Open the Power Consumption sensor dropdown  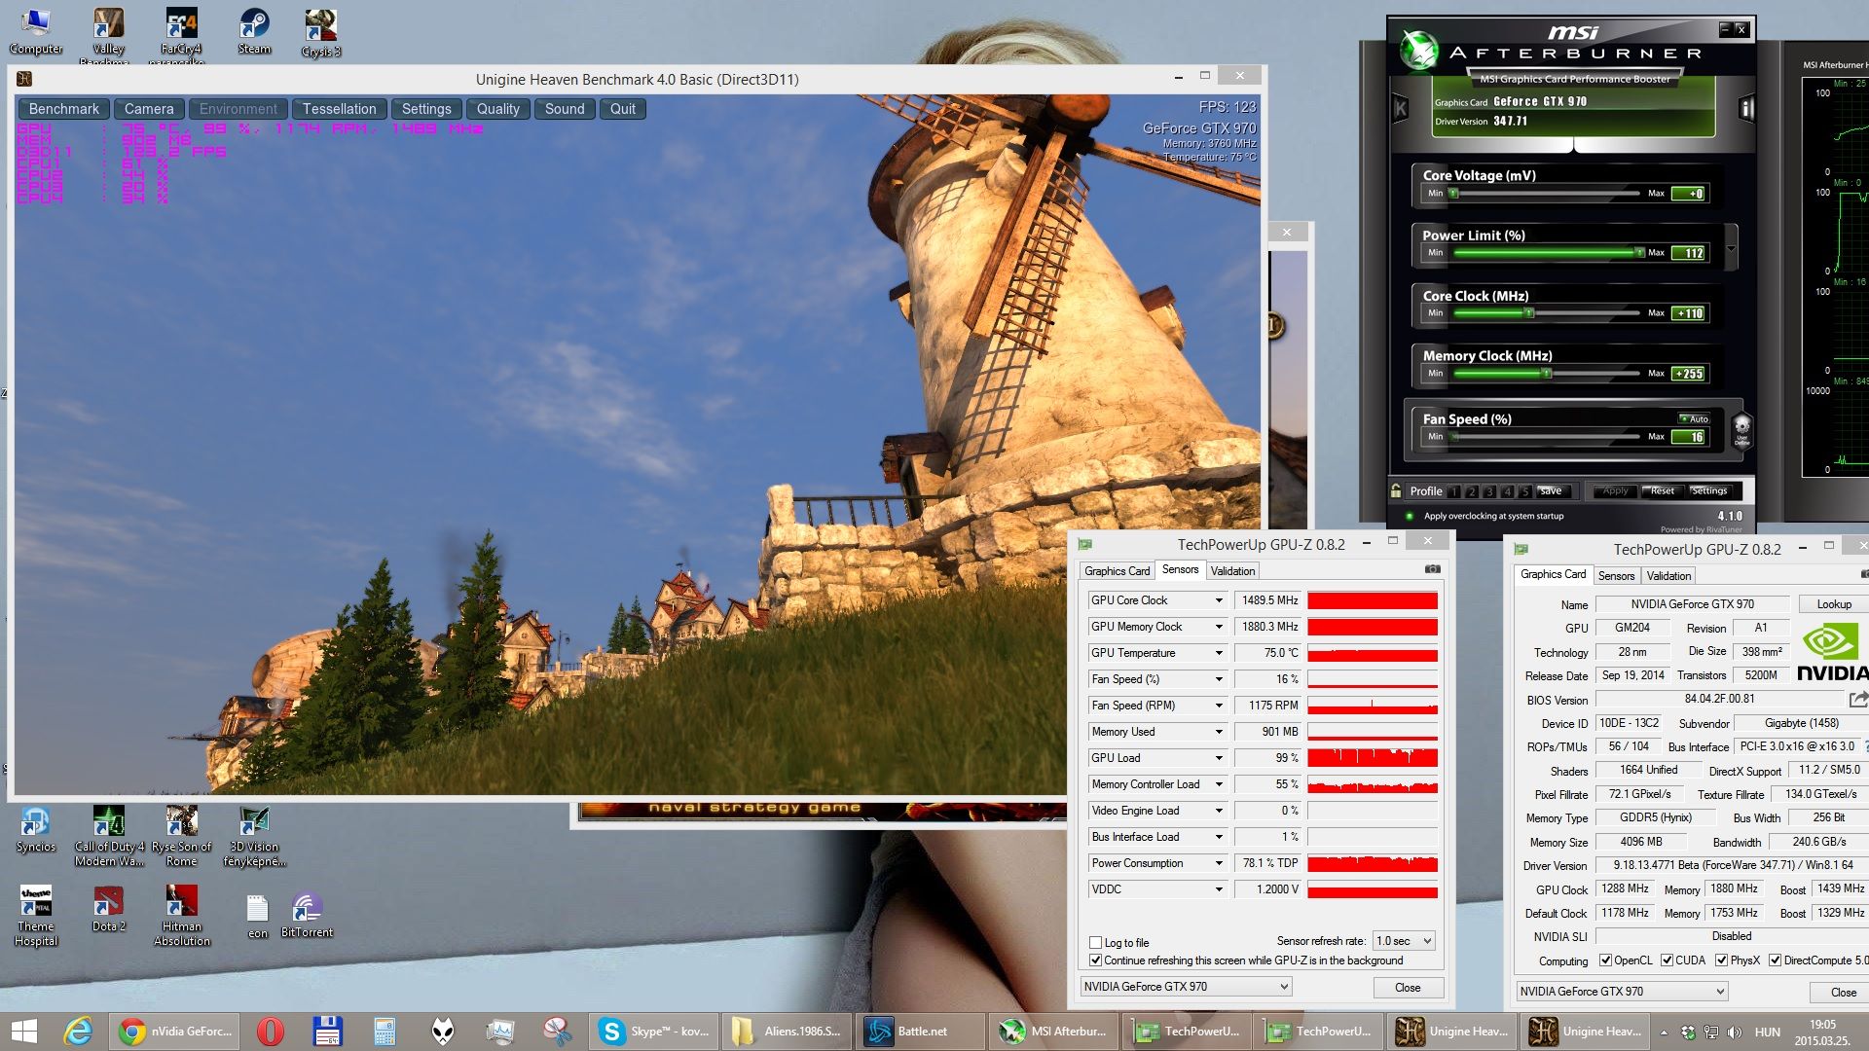click(1219, 863)
